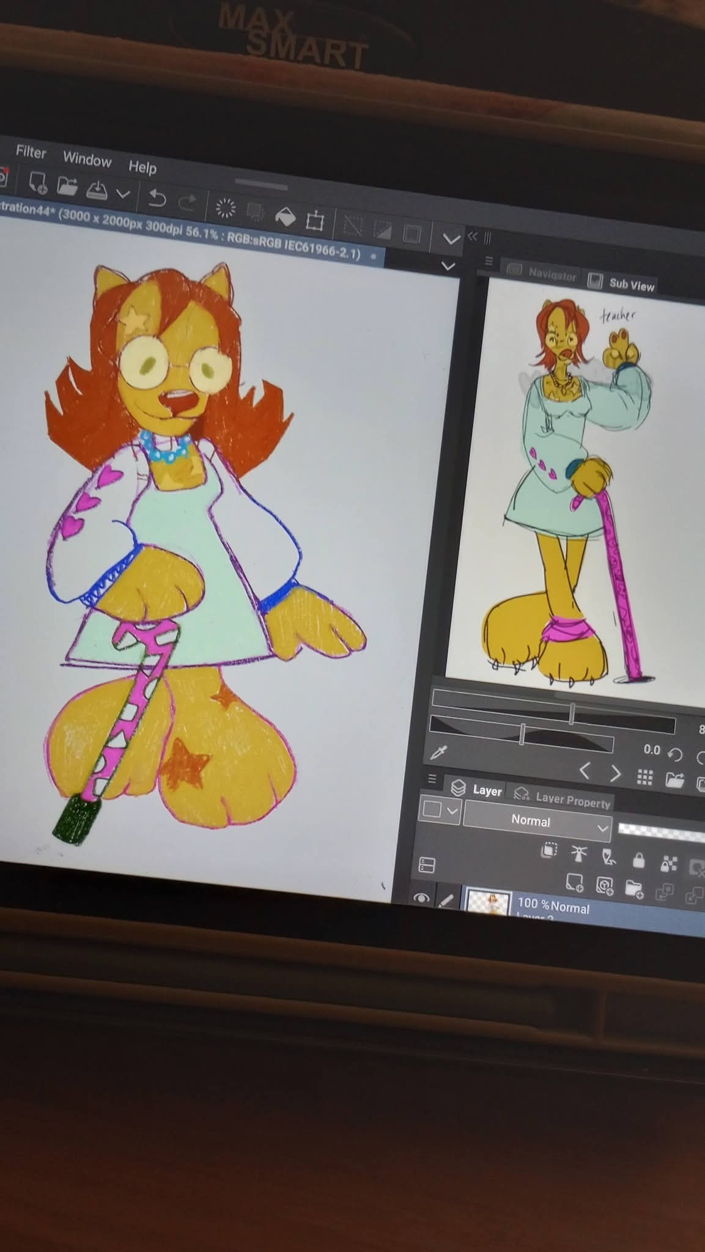The width and height of the screenshot is (705, 1252).
Task: Toggle Lock Transparent Pixels icon
Action: 669,864
